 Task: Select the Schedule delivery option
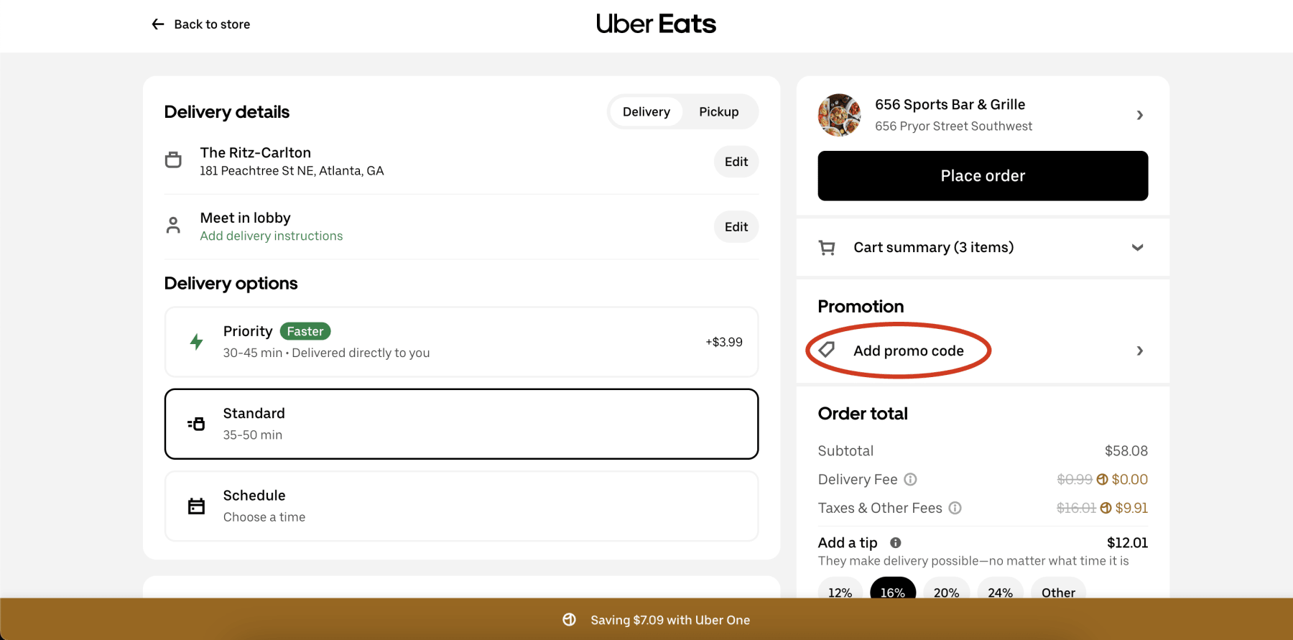[x=461, y=505]
